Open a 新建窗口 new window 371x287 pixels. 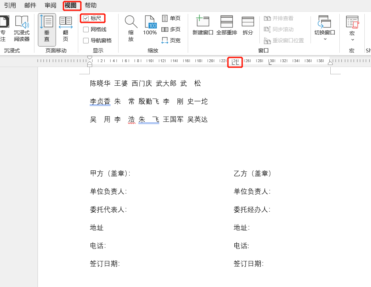pos(203,26)
